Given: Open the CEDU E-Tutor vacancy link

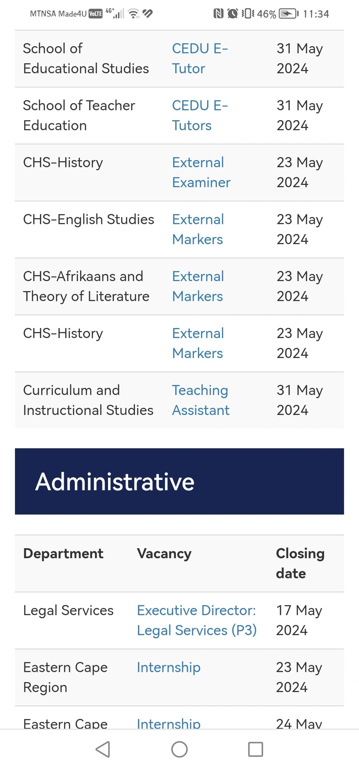Looking at the screenshot, I should pos(200,59).
